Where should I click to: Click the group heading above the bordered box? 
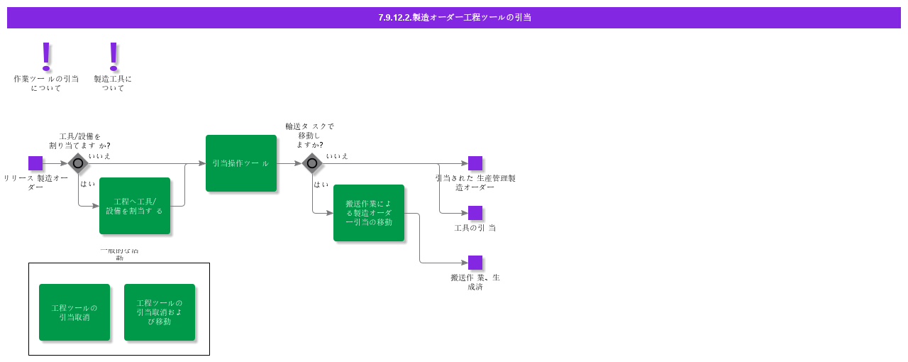pos(119,254)
